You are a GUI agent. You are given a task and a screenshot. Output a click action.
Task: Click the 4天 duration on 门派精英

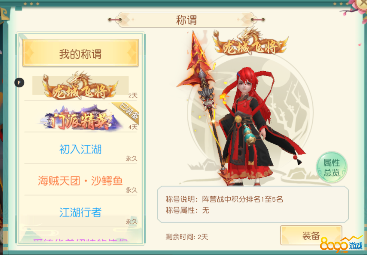pos(133,127)
